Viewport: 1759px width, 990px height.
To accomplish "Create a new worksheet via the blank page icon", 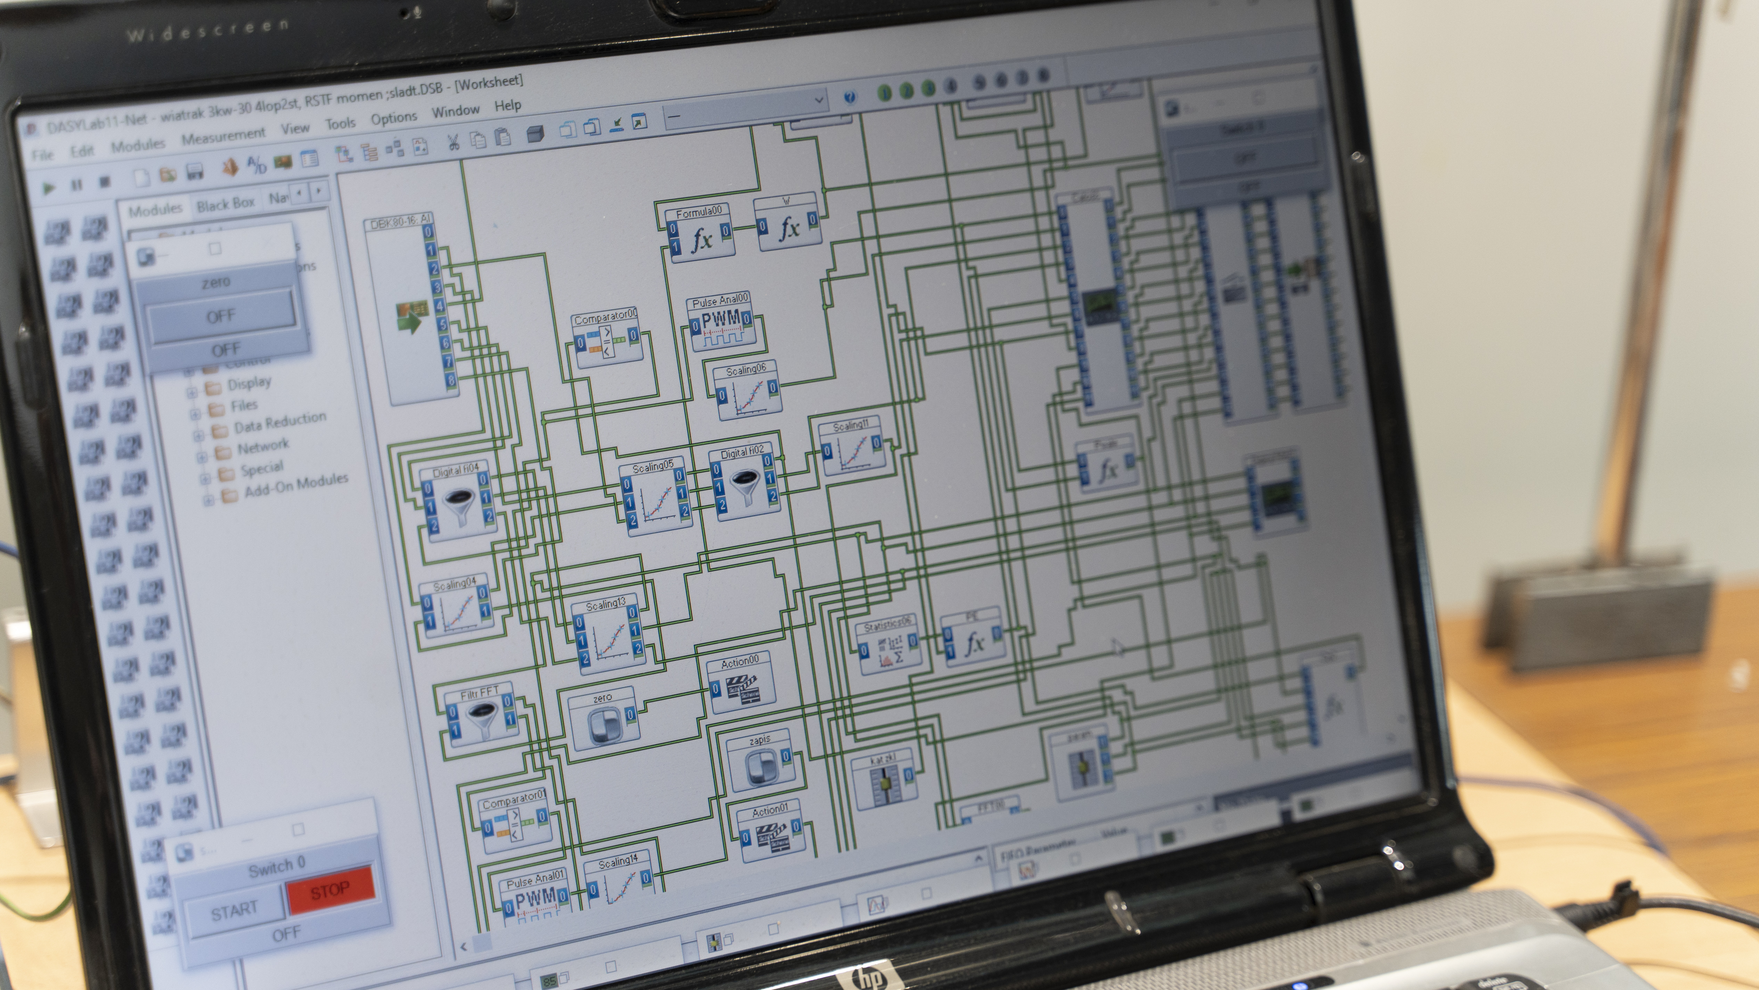I will tap(141, 178).
